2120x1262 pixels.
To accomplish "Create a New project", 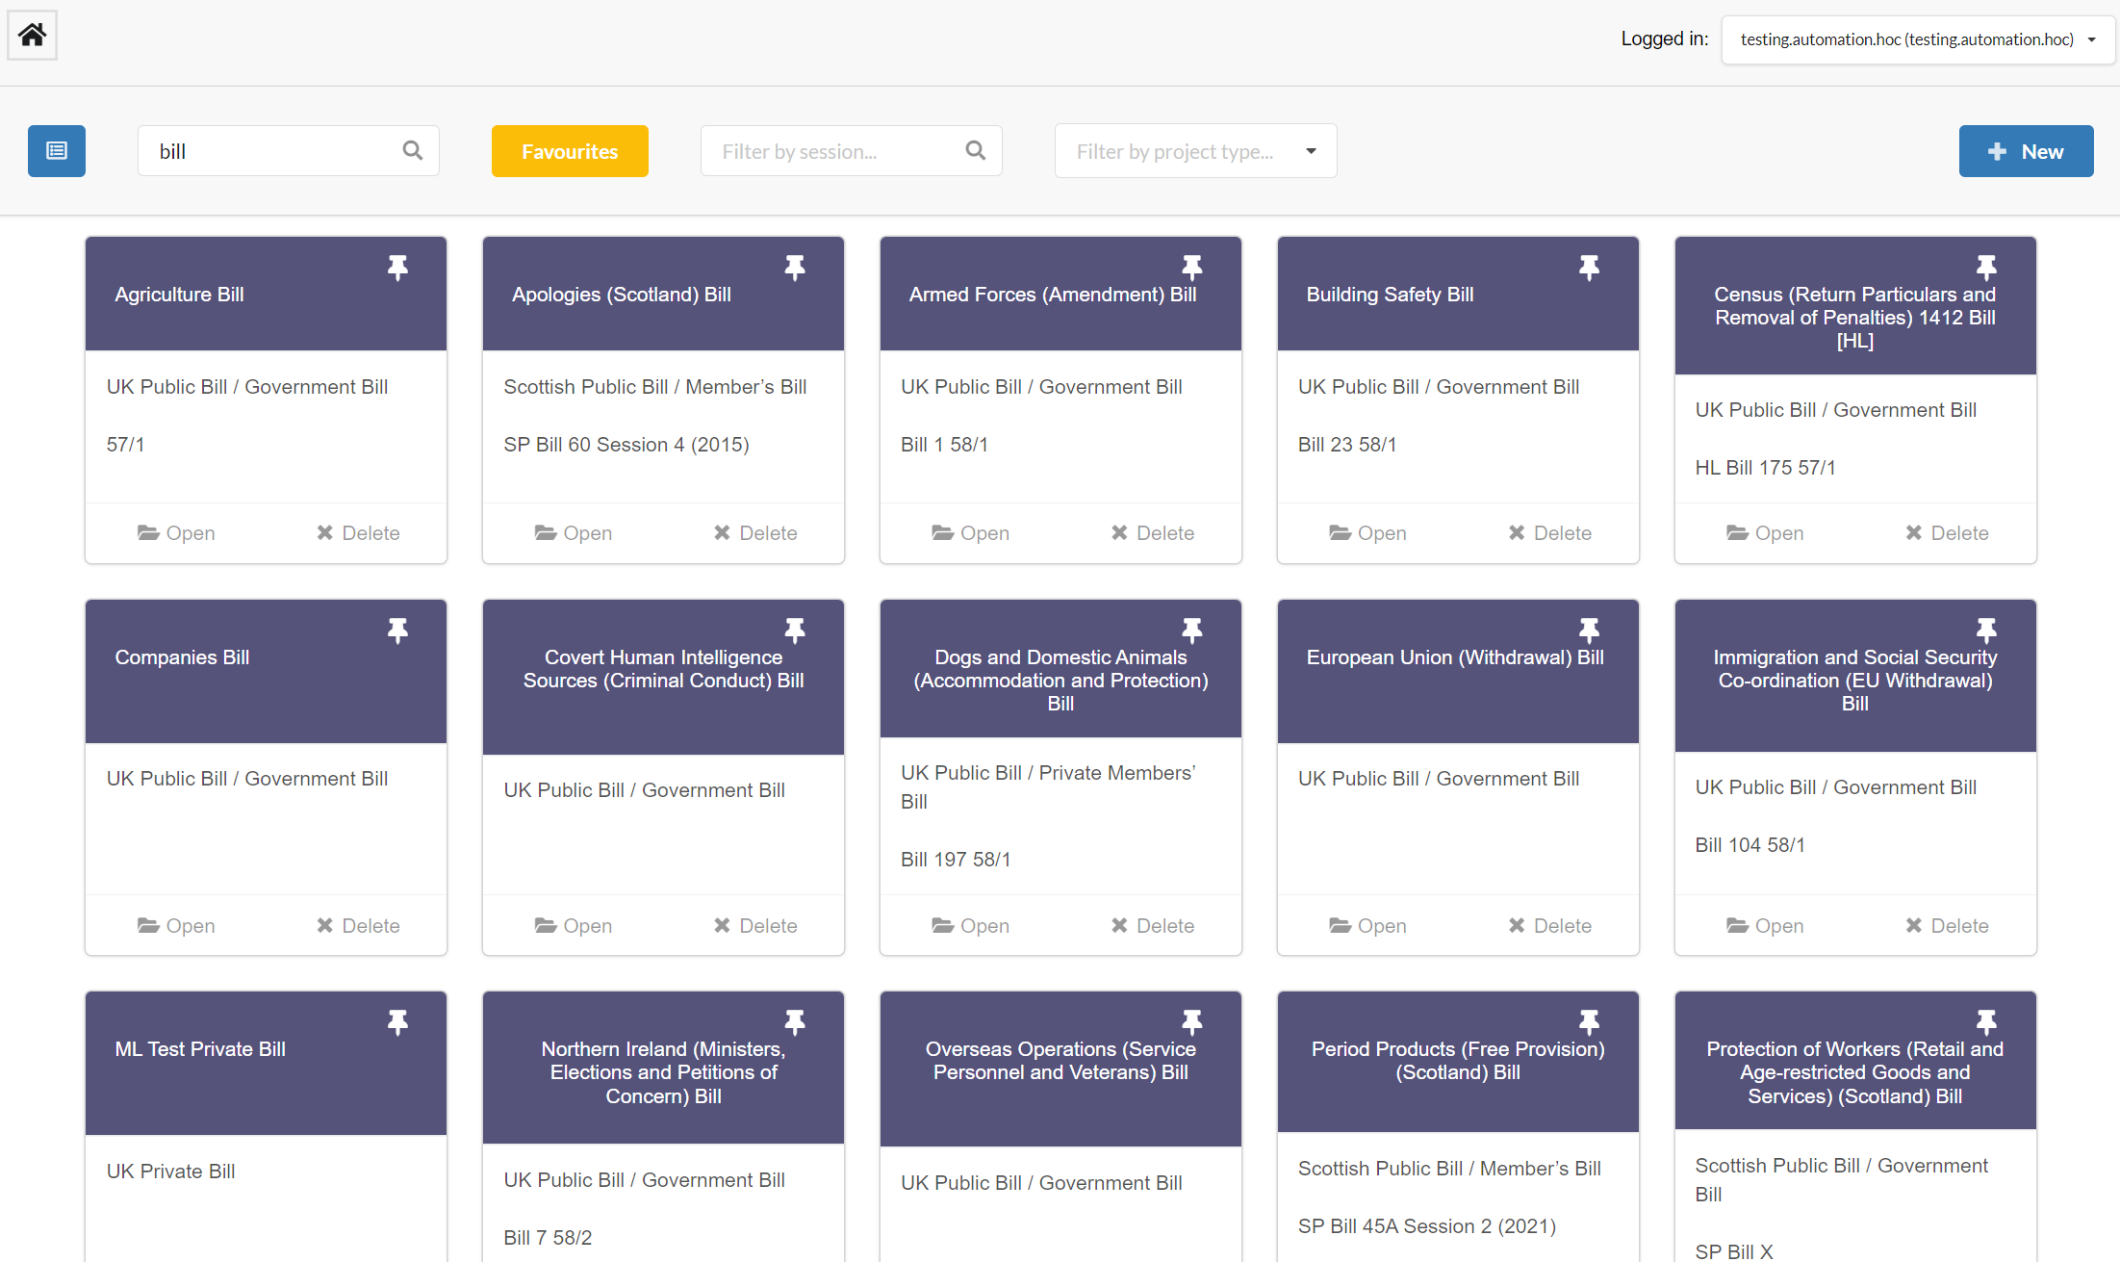I will (x=2026, y=151).
